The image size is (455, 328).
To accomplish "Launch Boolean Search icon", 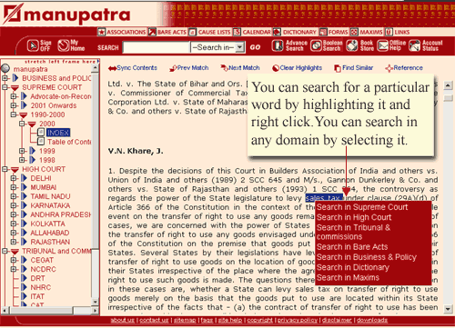I will point(317,45).
